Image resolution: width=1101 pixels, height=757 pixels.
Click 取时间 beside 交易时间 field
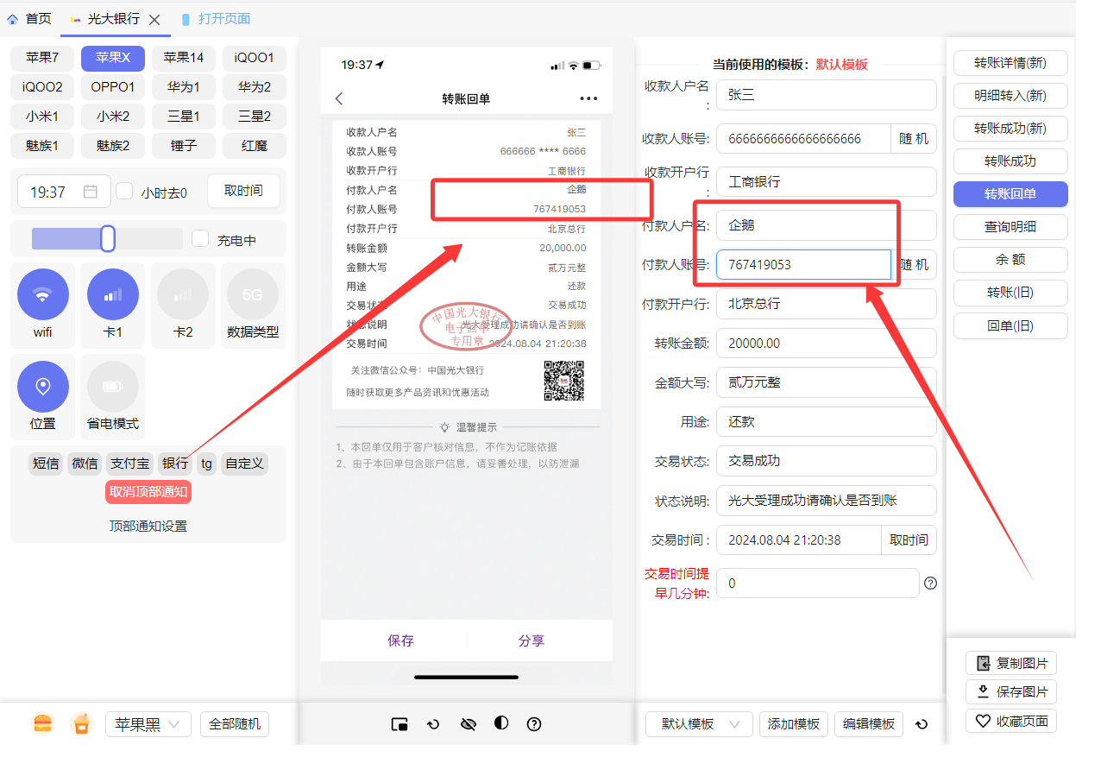tap(909, 539)
